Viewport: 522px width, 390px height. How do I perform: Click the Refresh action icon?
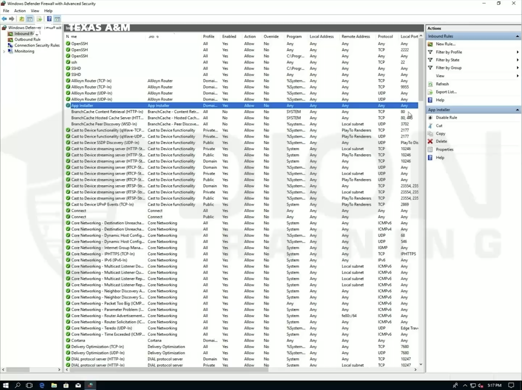coord(430,84)
